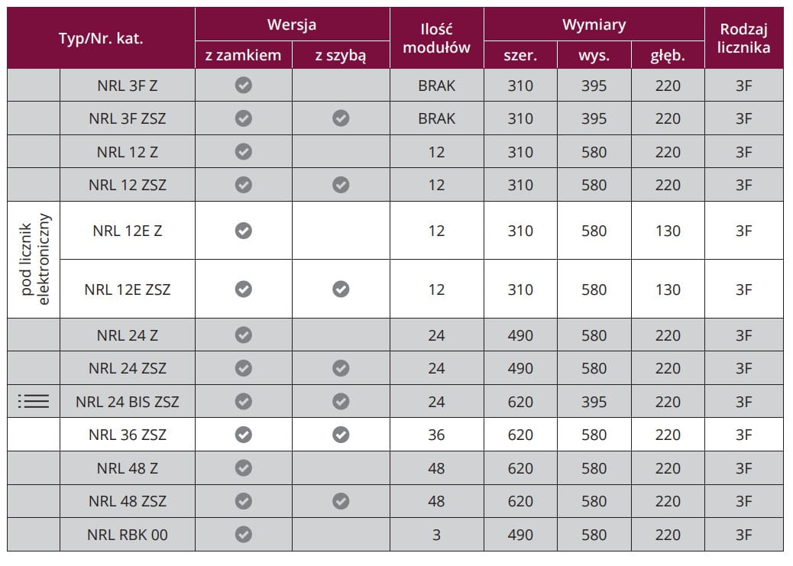Select the z zamkiem sub-header
The height and width of the screenshot is (566, 793).
coord(243,55)
